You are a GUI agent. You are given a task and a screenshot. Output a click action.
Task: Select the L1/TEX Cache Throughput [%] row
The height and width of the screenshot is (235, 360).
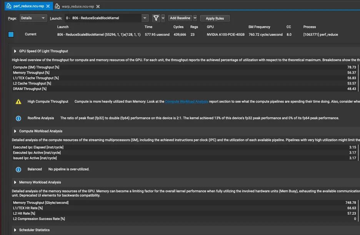[185, 78]
